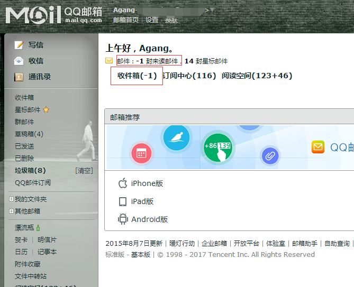354x287 pixels.
Task: Click the compose mail pencil icon
Action: [x=19, y=45]
